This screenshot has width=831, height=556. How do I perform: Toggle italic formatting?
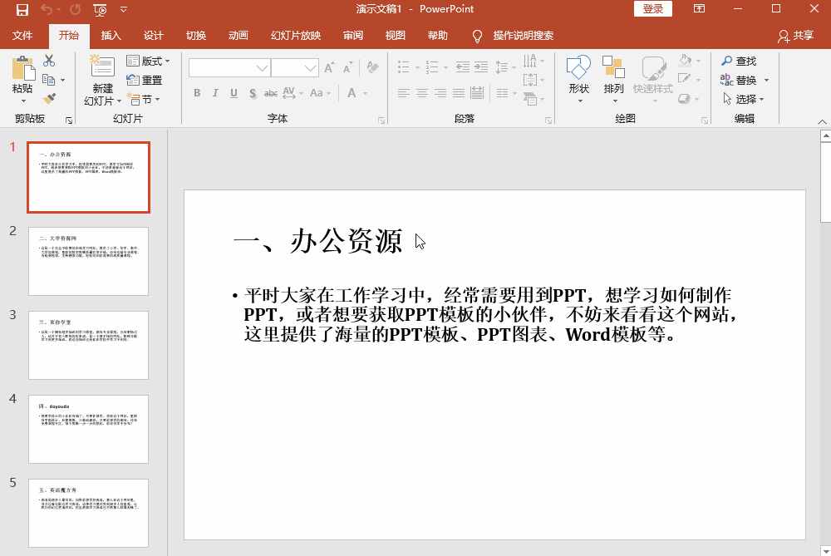(215, 93)
